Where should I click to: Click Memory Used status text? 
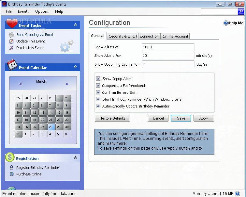pyautogui.click(x=213, y=193)
